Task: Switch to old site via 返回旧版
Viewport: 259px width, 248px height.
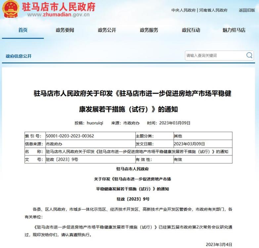Action: (247, 10)
